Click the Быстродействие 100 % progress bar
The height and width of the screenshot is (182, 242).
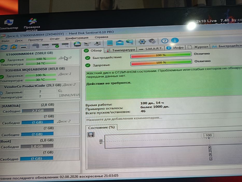click(161, 55)
